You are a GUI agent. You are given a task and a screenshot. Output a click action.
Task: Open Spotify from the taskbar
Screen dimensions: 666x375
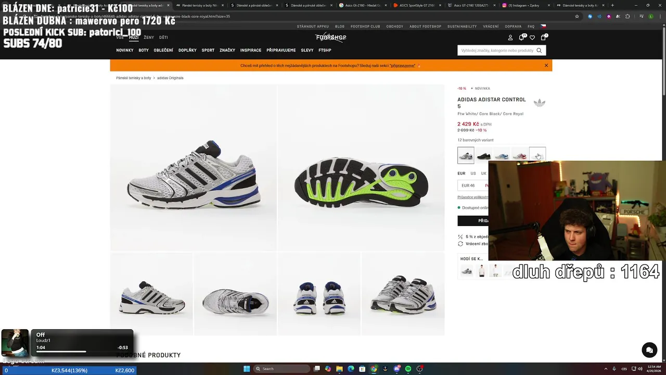[x=408, y=369]
